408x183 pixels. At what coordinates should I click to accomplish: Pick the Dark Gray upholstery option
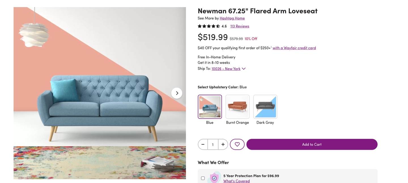(265, 107)
